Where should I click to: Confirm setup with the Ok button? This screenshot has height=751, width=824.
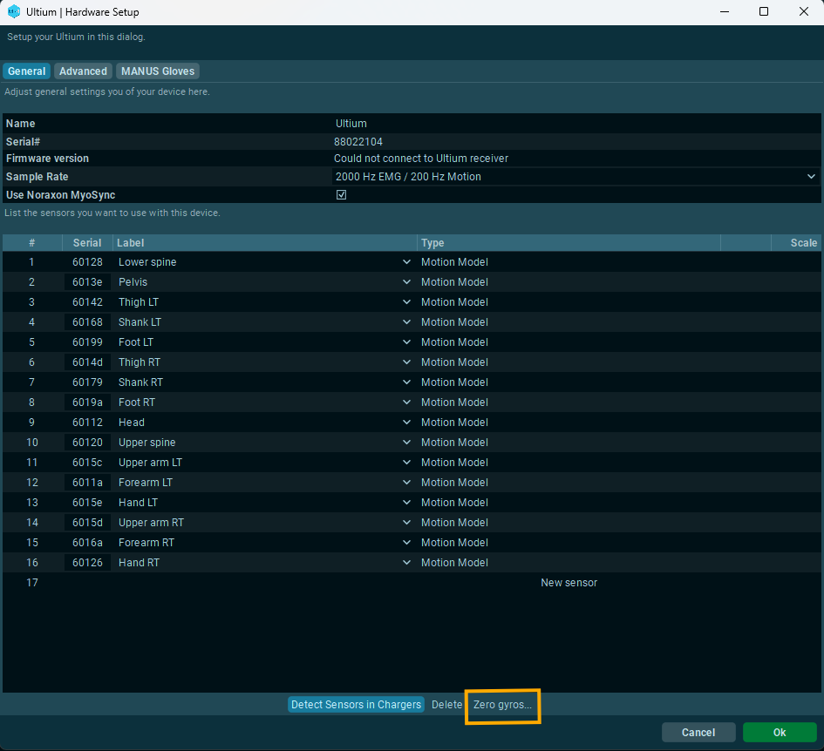[x=780, y=733]
